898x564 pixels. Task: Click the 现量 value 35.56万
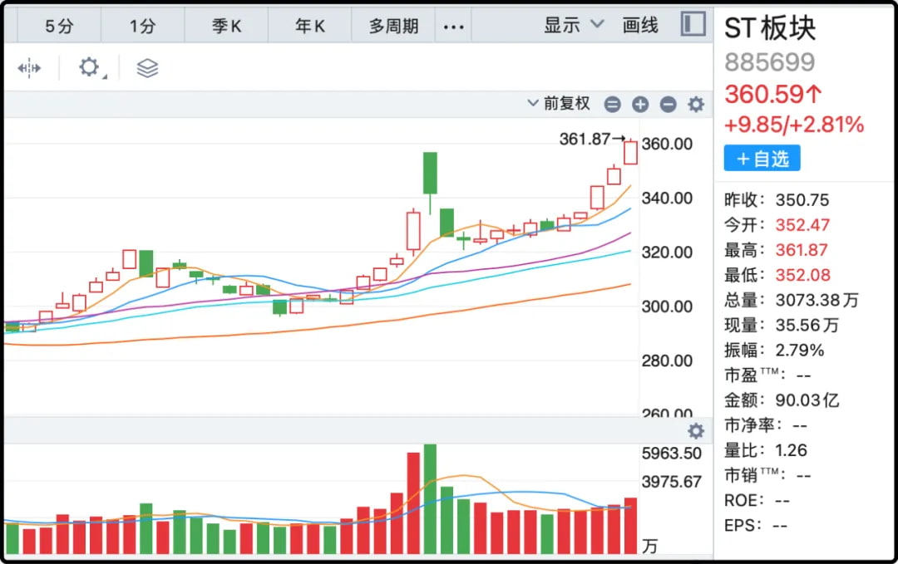[x=807, y=325]
